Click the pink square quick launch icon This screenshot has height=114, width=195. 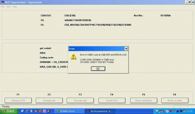[45, 111]
